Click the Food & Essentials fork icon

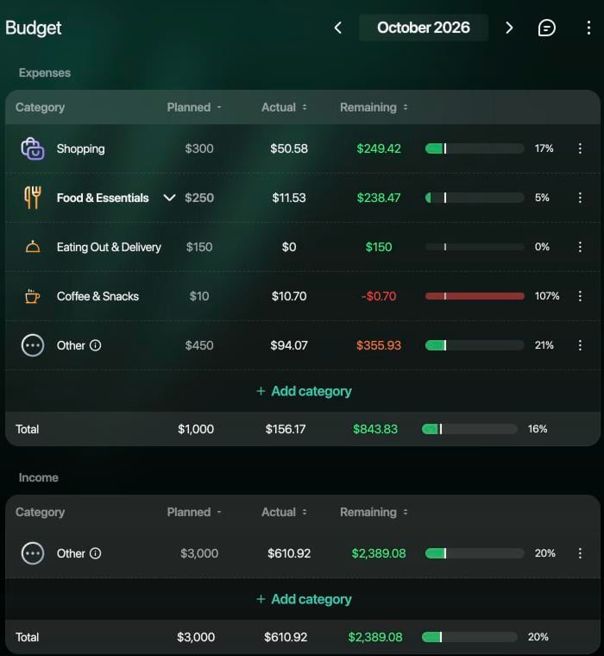[x=33, y=198]
